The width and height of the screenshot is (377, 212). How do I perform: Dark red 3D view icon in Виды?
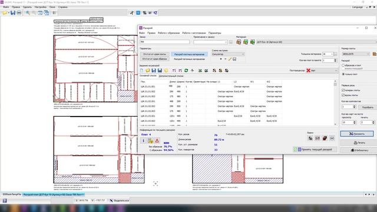tap(325, 138)
